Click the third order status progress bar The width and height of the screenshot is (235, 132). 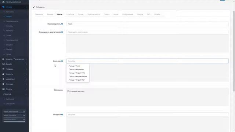[14, 121]
